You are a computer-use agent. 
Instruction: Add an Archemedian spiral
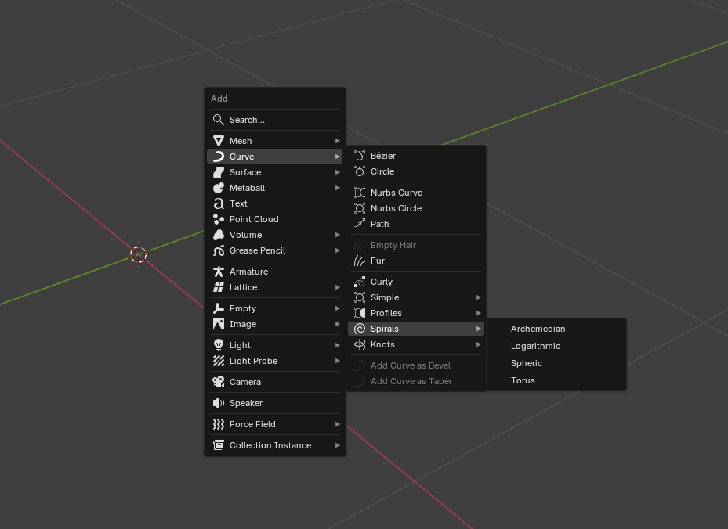(x=538, y=329)
